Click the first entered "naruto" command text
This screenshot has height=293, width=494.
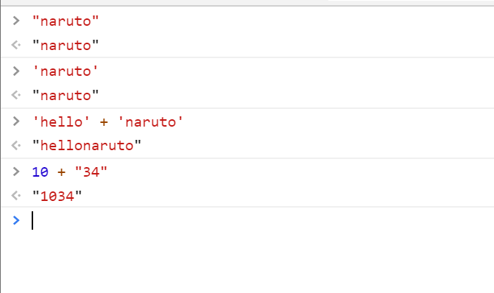[x=66, y=21]
